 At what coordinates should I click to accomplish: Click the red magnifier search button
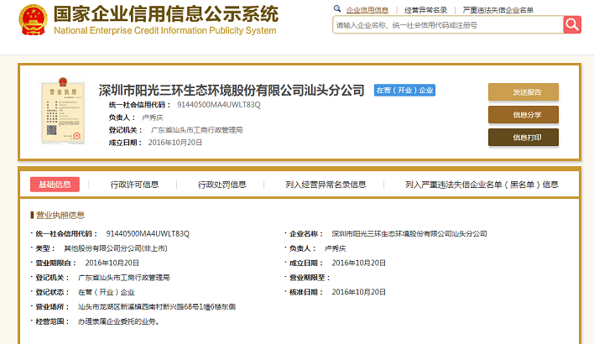[x=572, y=24]
